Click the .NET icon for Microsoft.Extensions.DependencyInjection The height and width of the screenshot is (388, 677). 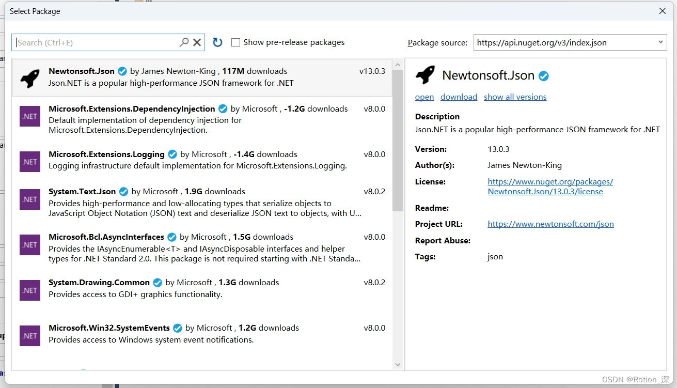(x=29, y=116)
